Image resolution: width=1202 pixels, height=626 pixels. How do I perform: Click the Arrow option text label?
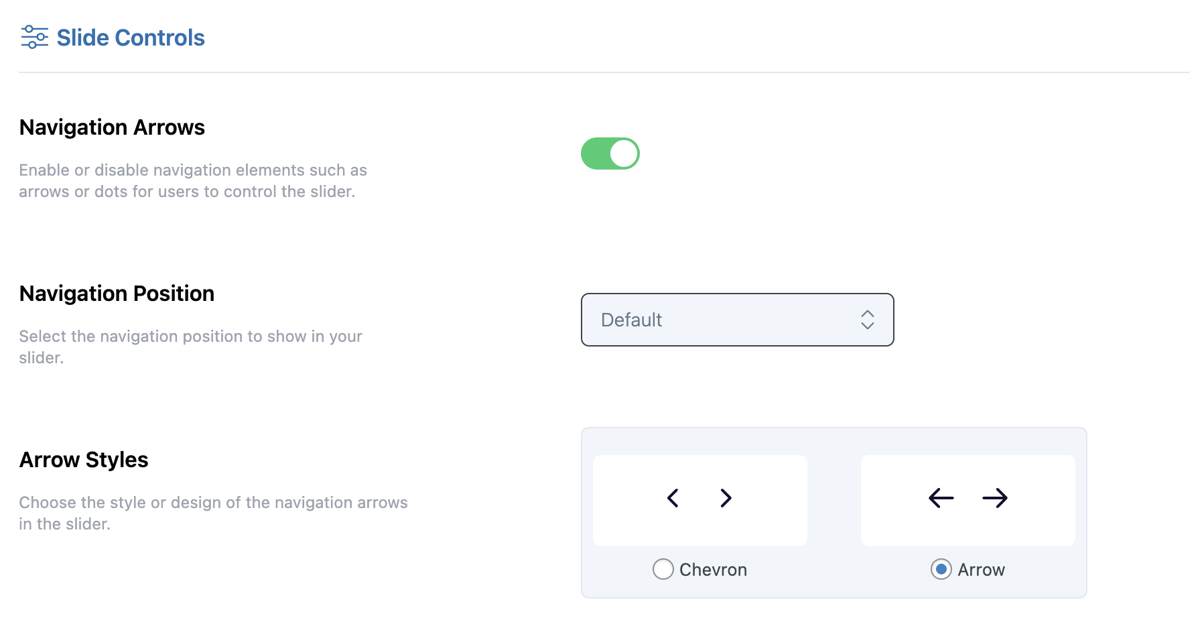click(981, 570)
